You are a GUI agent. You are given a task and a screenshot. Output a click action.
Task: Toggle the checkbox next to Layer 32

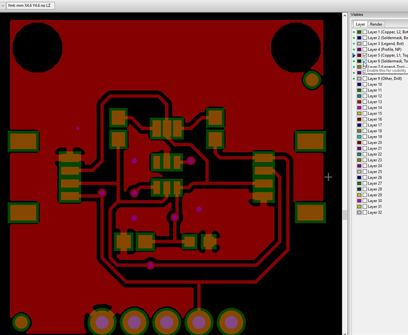(x=365, y=212)
